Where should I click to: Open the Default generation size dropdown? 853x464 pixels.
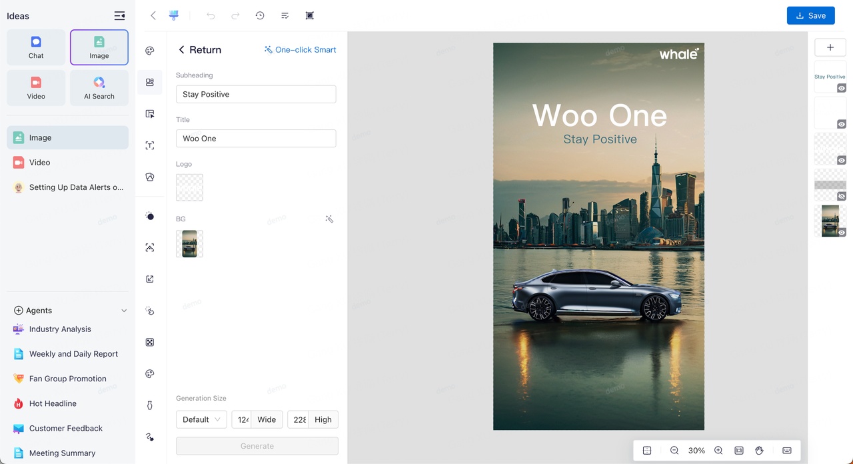point(201,419)
